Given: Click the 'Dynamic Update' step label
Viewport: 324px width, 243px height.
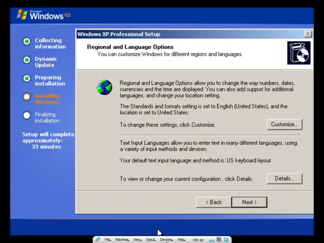Looking at the screenshot, I should tap(46, 62).
